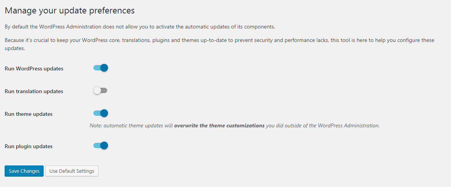Click light-blue track of WordPress updates switch
This screenshot has width=451, height=187.
(x=96, y=68)
